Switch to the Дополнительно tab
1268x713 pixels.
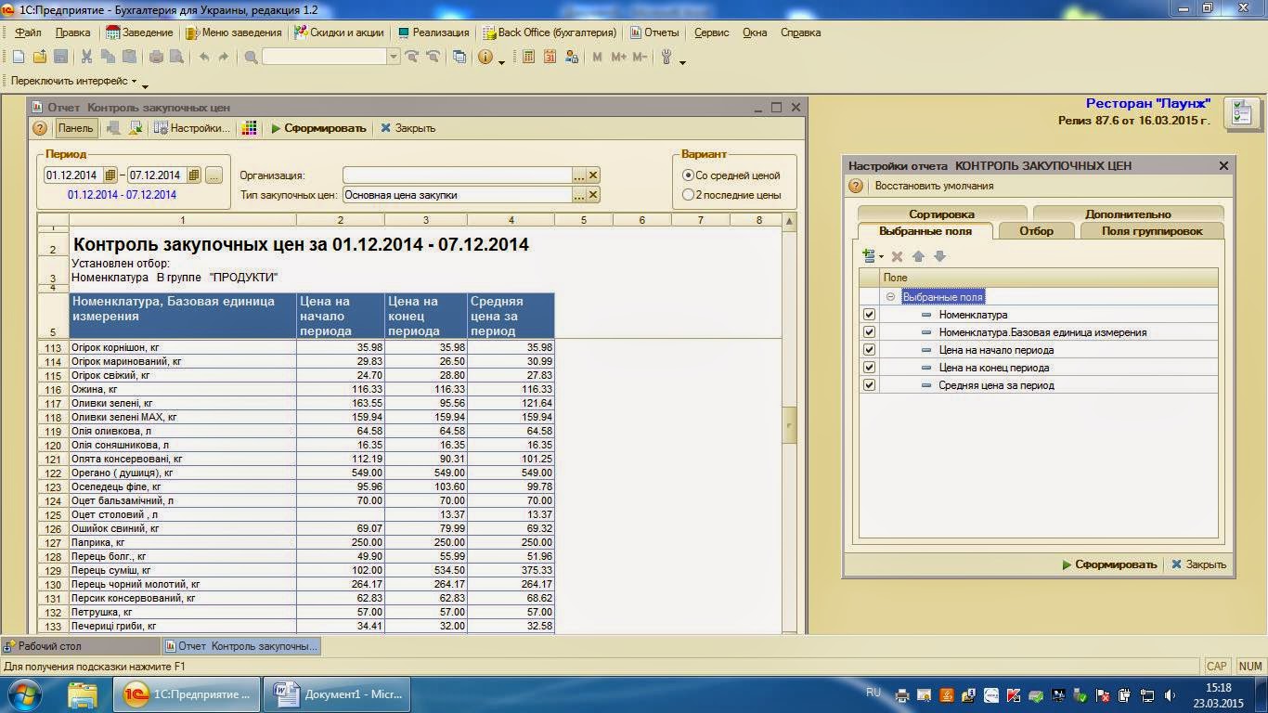point(1128,214)
